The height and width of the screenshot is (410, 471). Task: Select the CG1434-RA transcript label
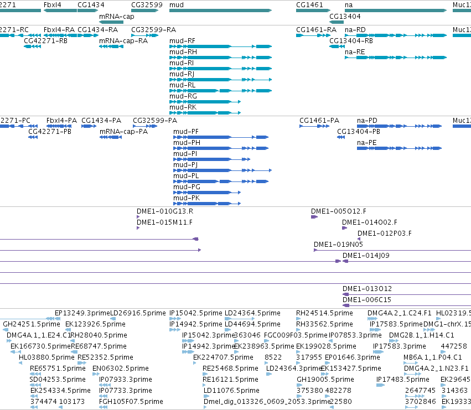[97, 30]
